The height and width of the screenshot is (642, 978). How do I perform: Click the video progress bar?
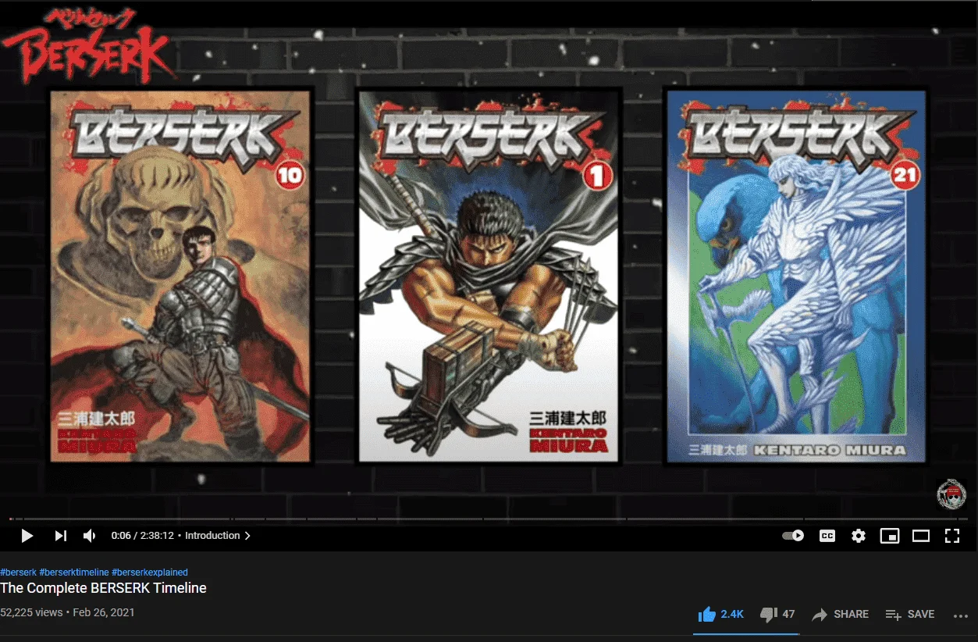click(489, 519)
